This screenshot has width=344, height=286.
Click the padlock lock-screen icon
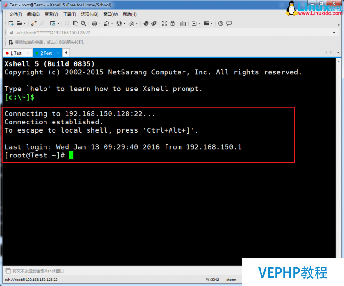[172, 23]
